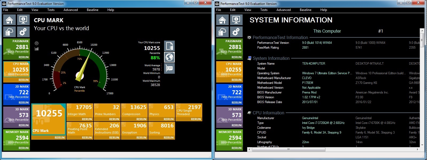The height and width of the screenshot is (160, 427).
Task: Open monitor info icon in right window
Action: click(236, 20)
